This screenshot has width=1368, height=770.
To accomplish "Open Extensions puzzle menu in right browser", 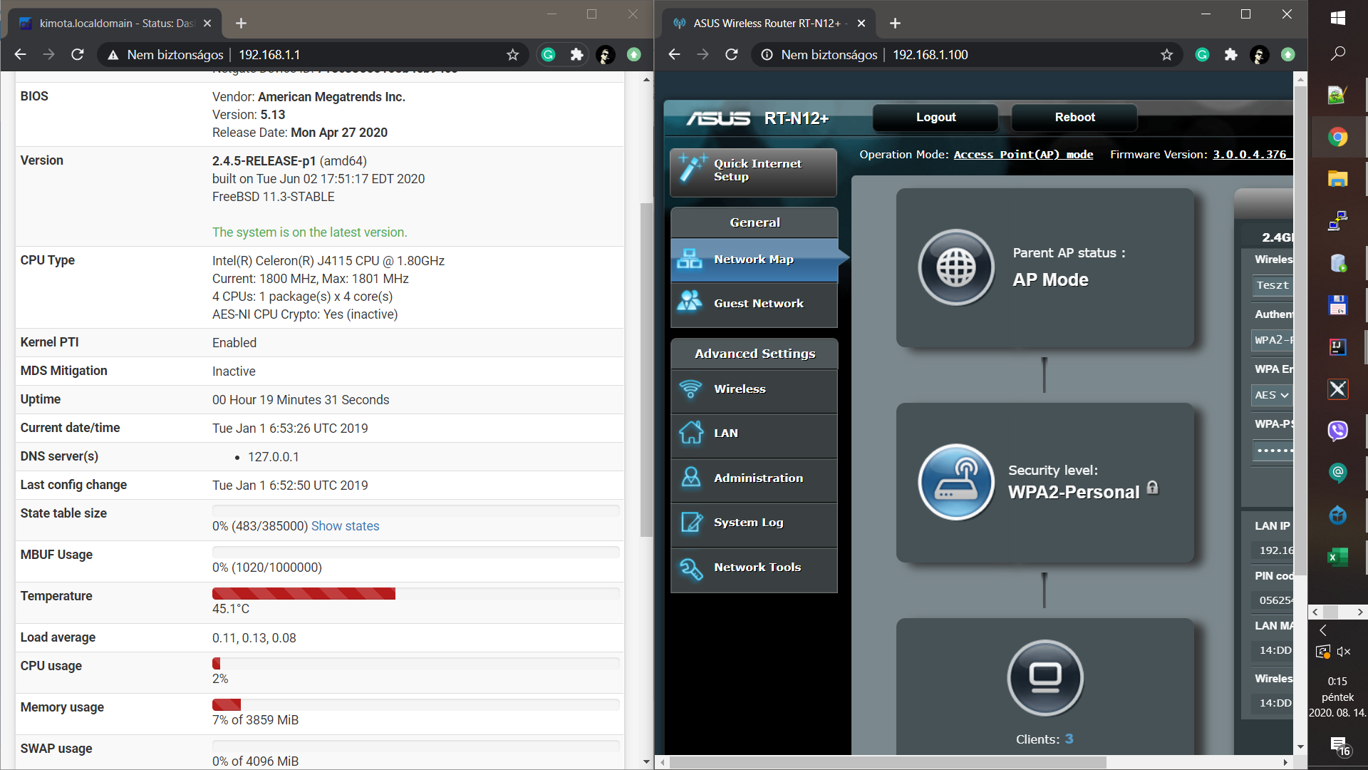I will 1230,55.
